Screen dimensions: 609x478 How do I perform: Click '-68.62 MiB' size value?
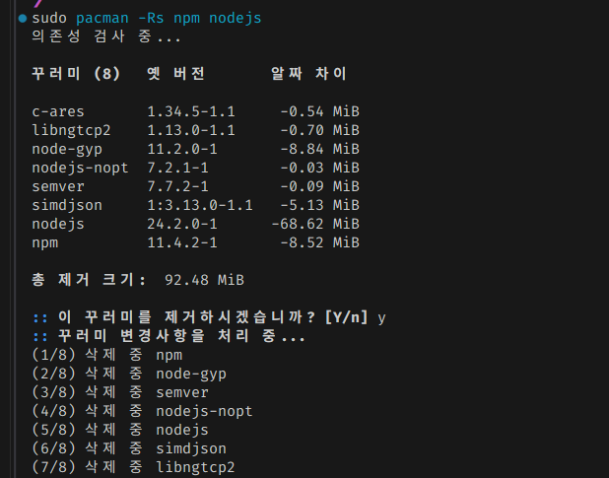pyautogui.click(x=315, y=224)
